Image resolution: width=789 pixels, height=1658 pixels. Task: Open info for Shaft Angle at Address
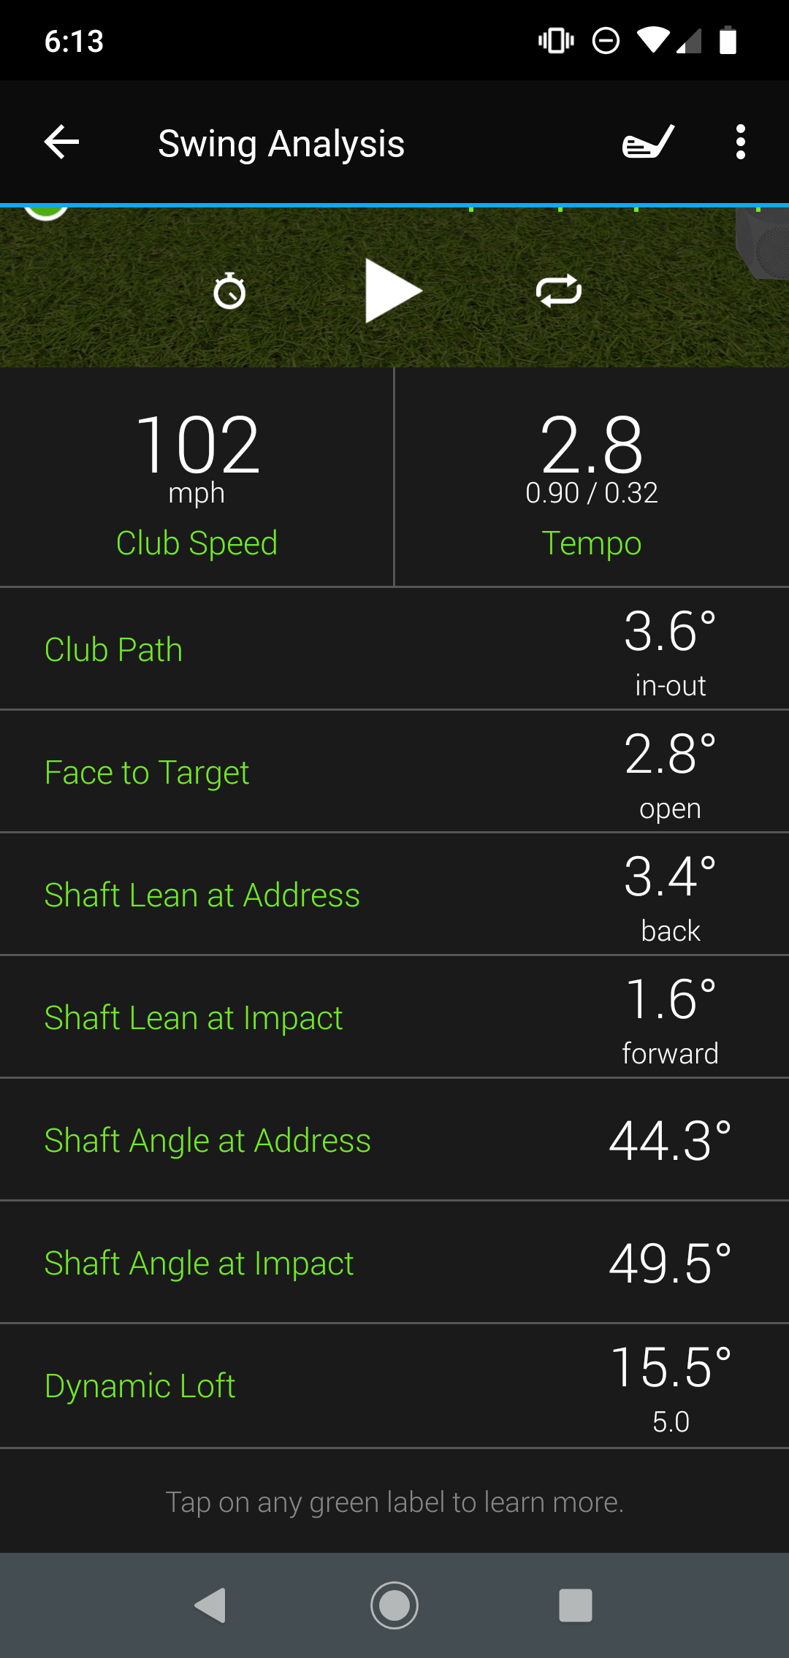207,1139
